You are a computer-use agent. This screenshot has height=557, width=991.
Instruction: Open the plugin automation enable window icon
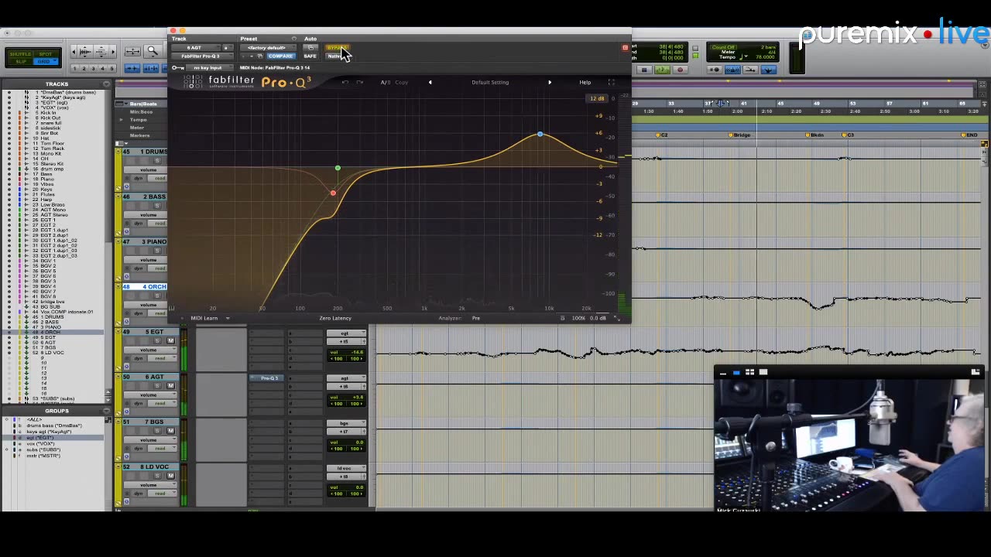310,47
